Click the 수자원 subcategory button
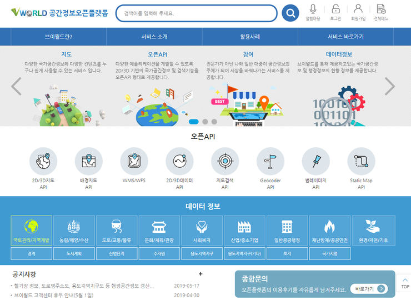411x305 pixels. tap(159, 253)
